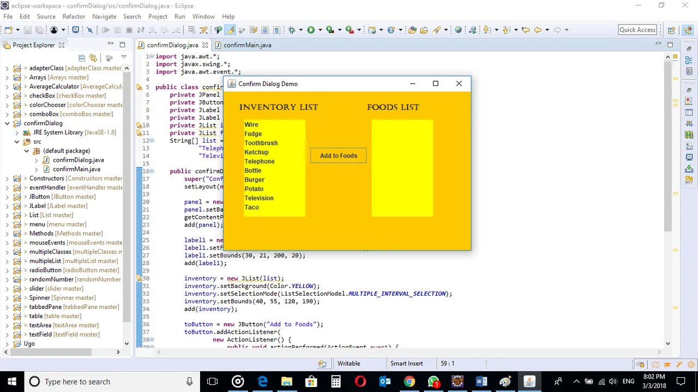Select the Java perspective icon
Screen dimensions: 698x392
(x=688, y=30)
